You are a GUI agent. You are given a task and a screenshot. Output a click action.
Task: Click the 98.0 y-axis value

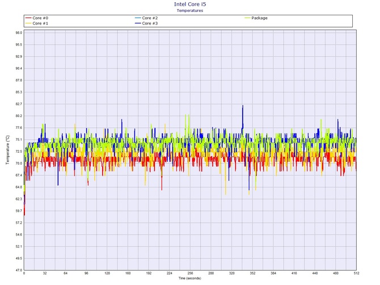tap(19, 33)
